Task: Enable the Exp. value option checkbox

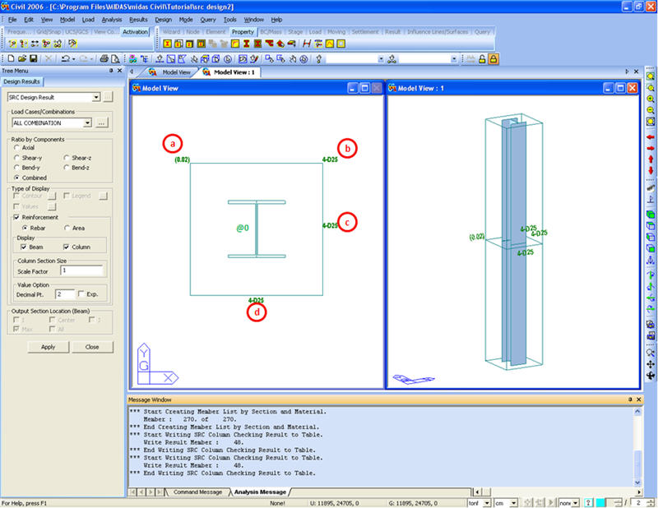Action: point(81,293)
